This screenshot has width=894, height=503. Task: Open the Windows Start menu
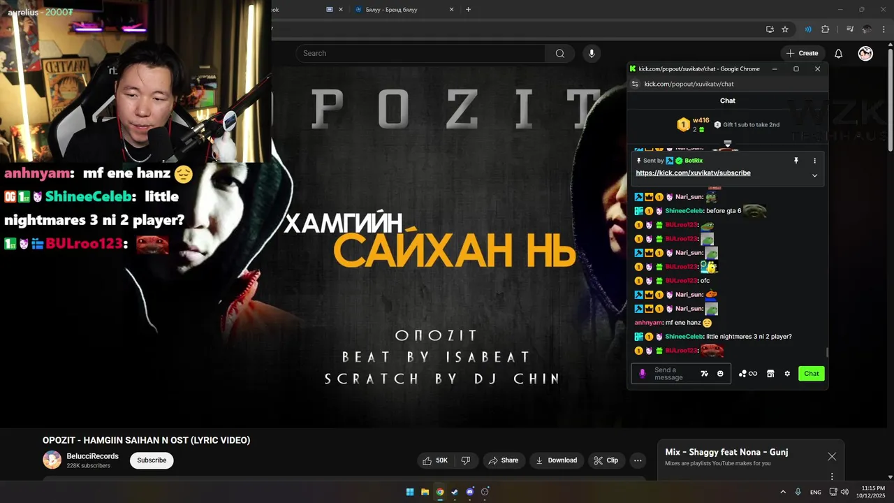coord(410,492)
